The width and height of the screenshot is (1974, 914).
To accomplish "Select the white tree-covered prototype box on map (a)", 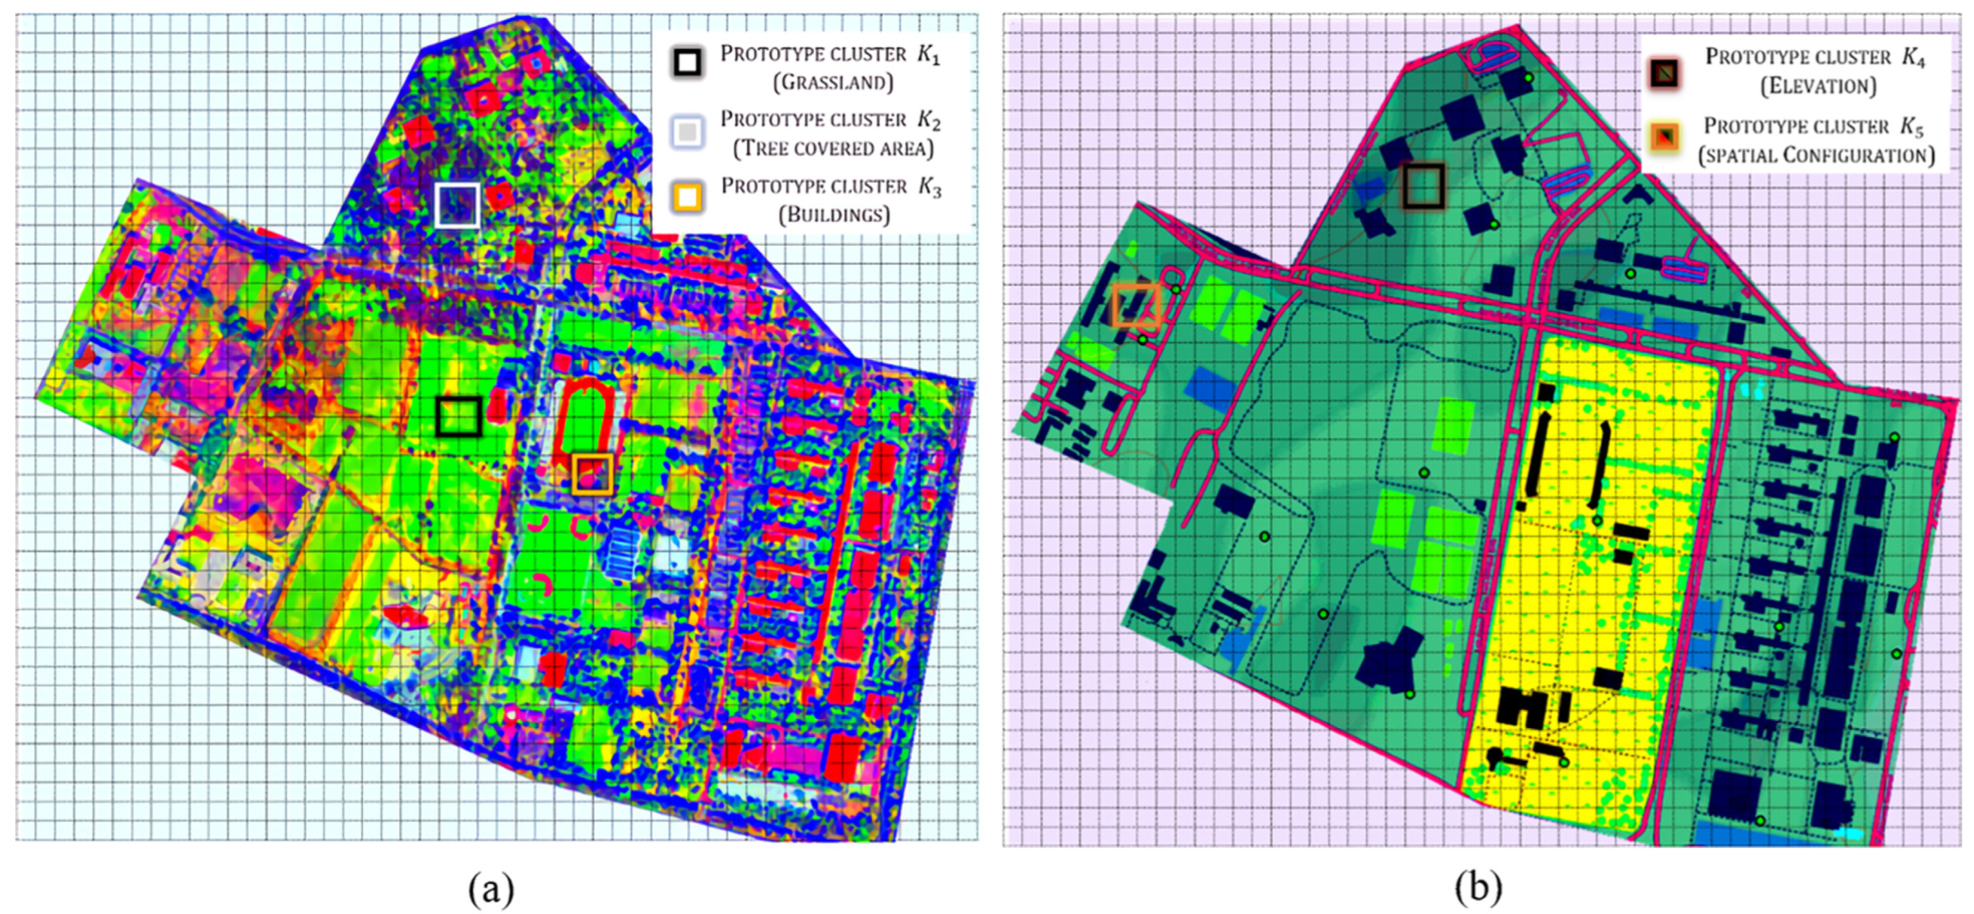I will 457,205.
